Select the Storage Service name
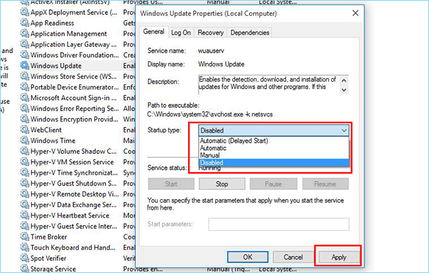Image resolution: width=429 pixels, height=273 pixels. [x=53, y=268]
